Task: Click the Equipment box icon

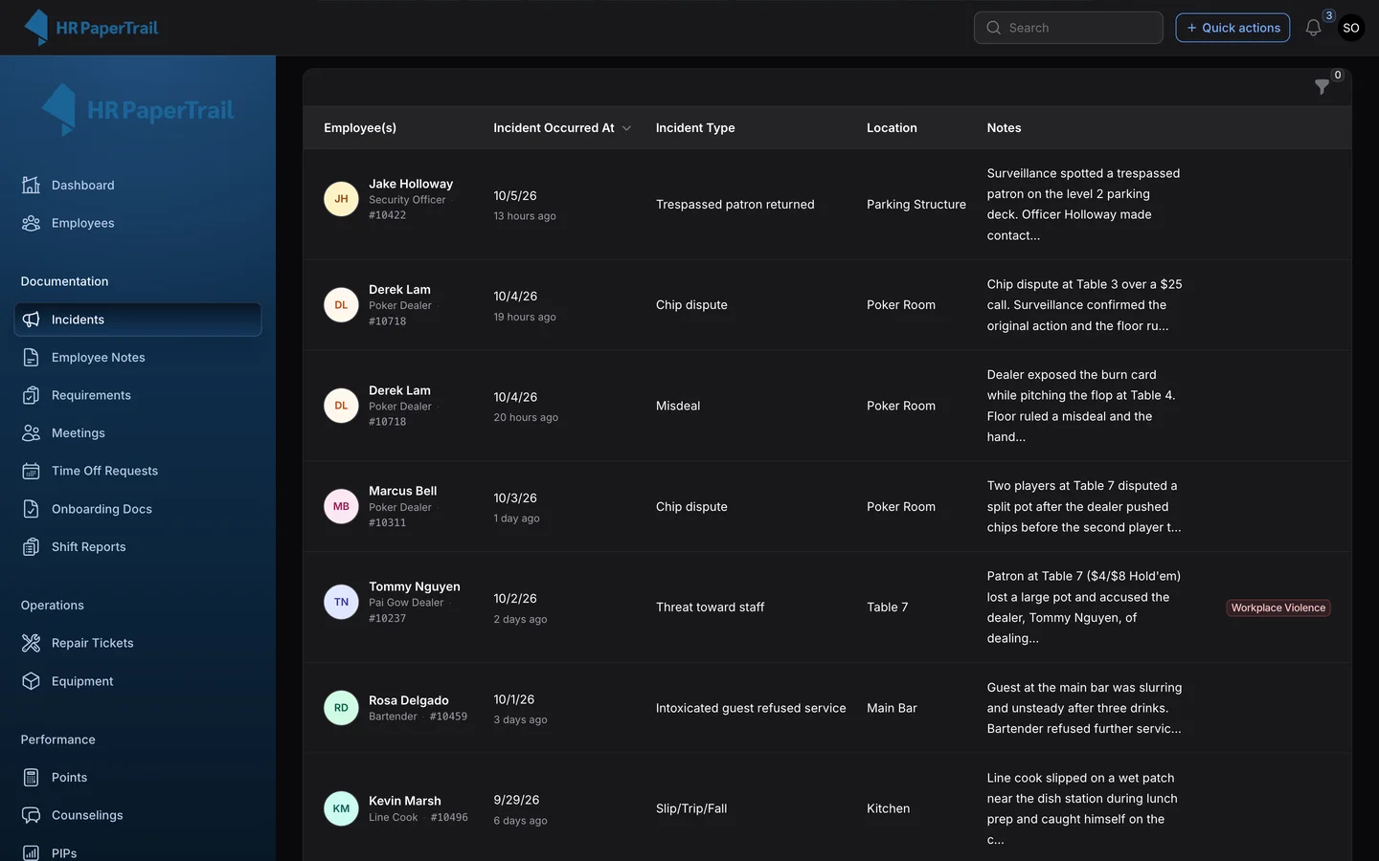Action: point(32,681)
